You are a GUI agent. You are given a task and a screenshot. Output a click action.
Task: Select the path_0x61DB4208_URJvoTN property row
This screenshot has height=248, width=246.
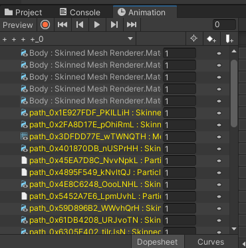tap(114, 220)
